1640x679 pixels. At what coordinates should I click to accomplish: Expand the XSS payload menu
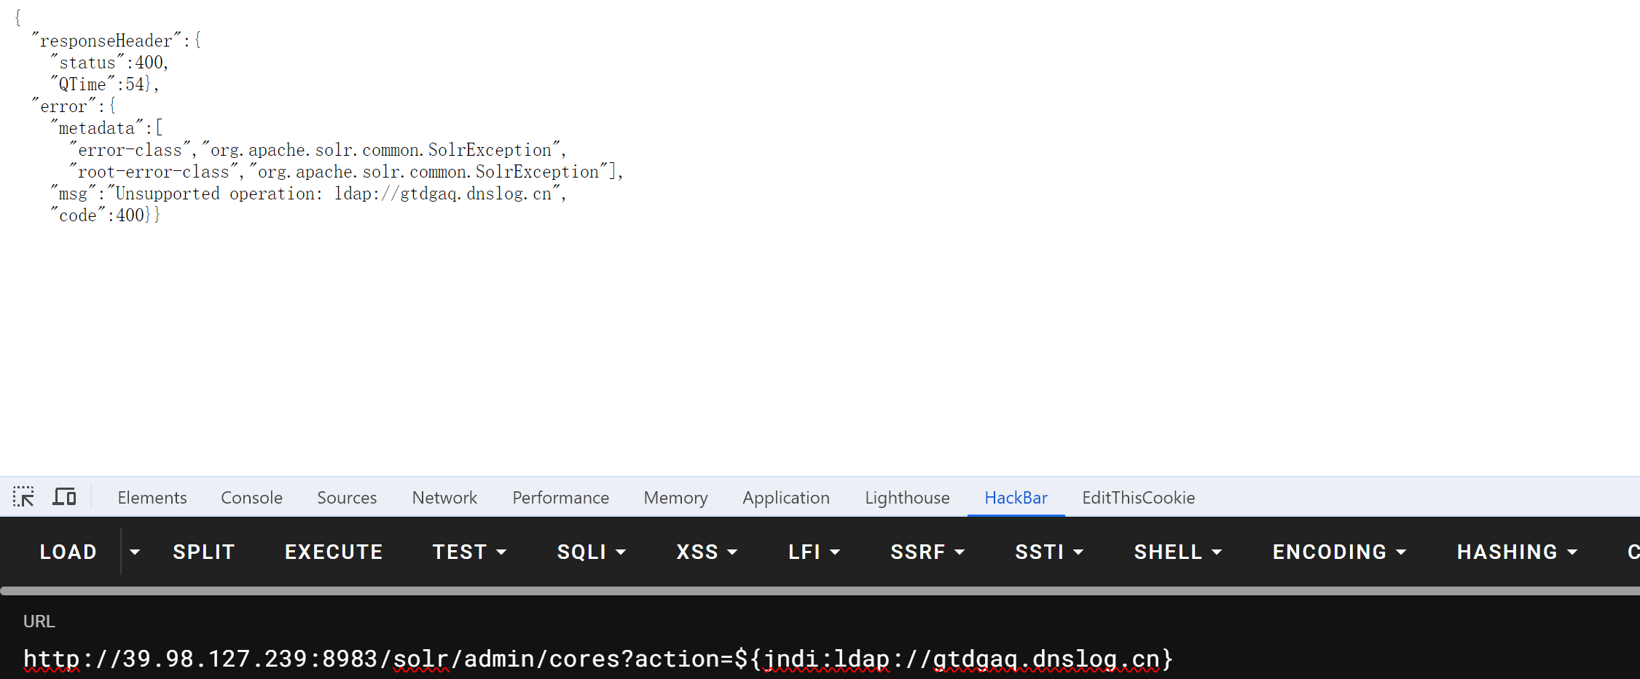(x=707, y=552)
